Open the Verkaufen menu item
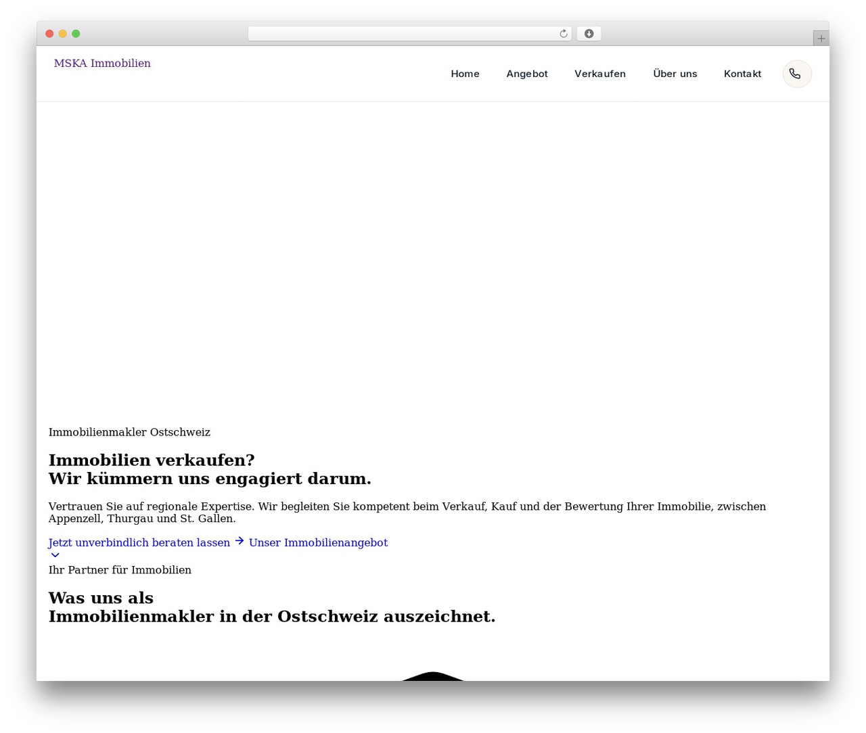Viewport: 866px width, 733px height. pos(600,74)
